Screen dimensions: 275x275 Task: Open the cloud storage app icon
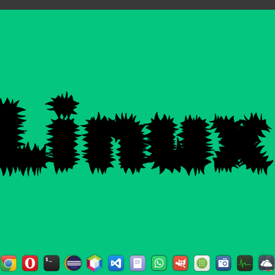(267, 263)
